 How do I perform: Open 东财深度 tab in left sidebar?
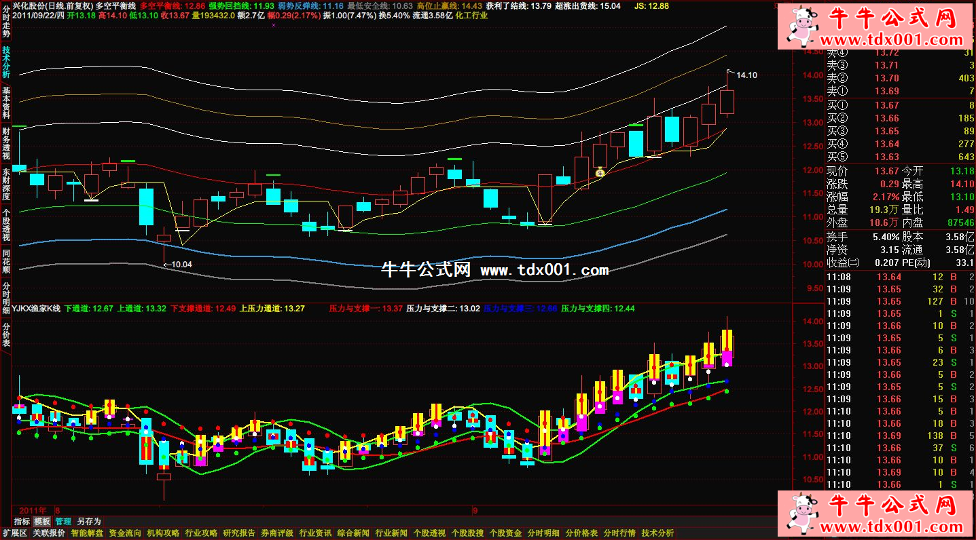[6, 184]
